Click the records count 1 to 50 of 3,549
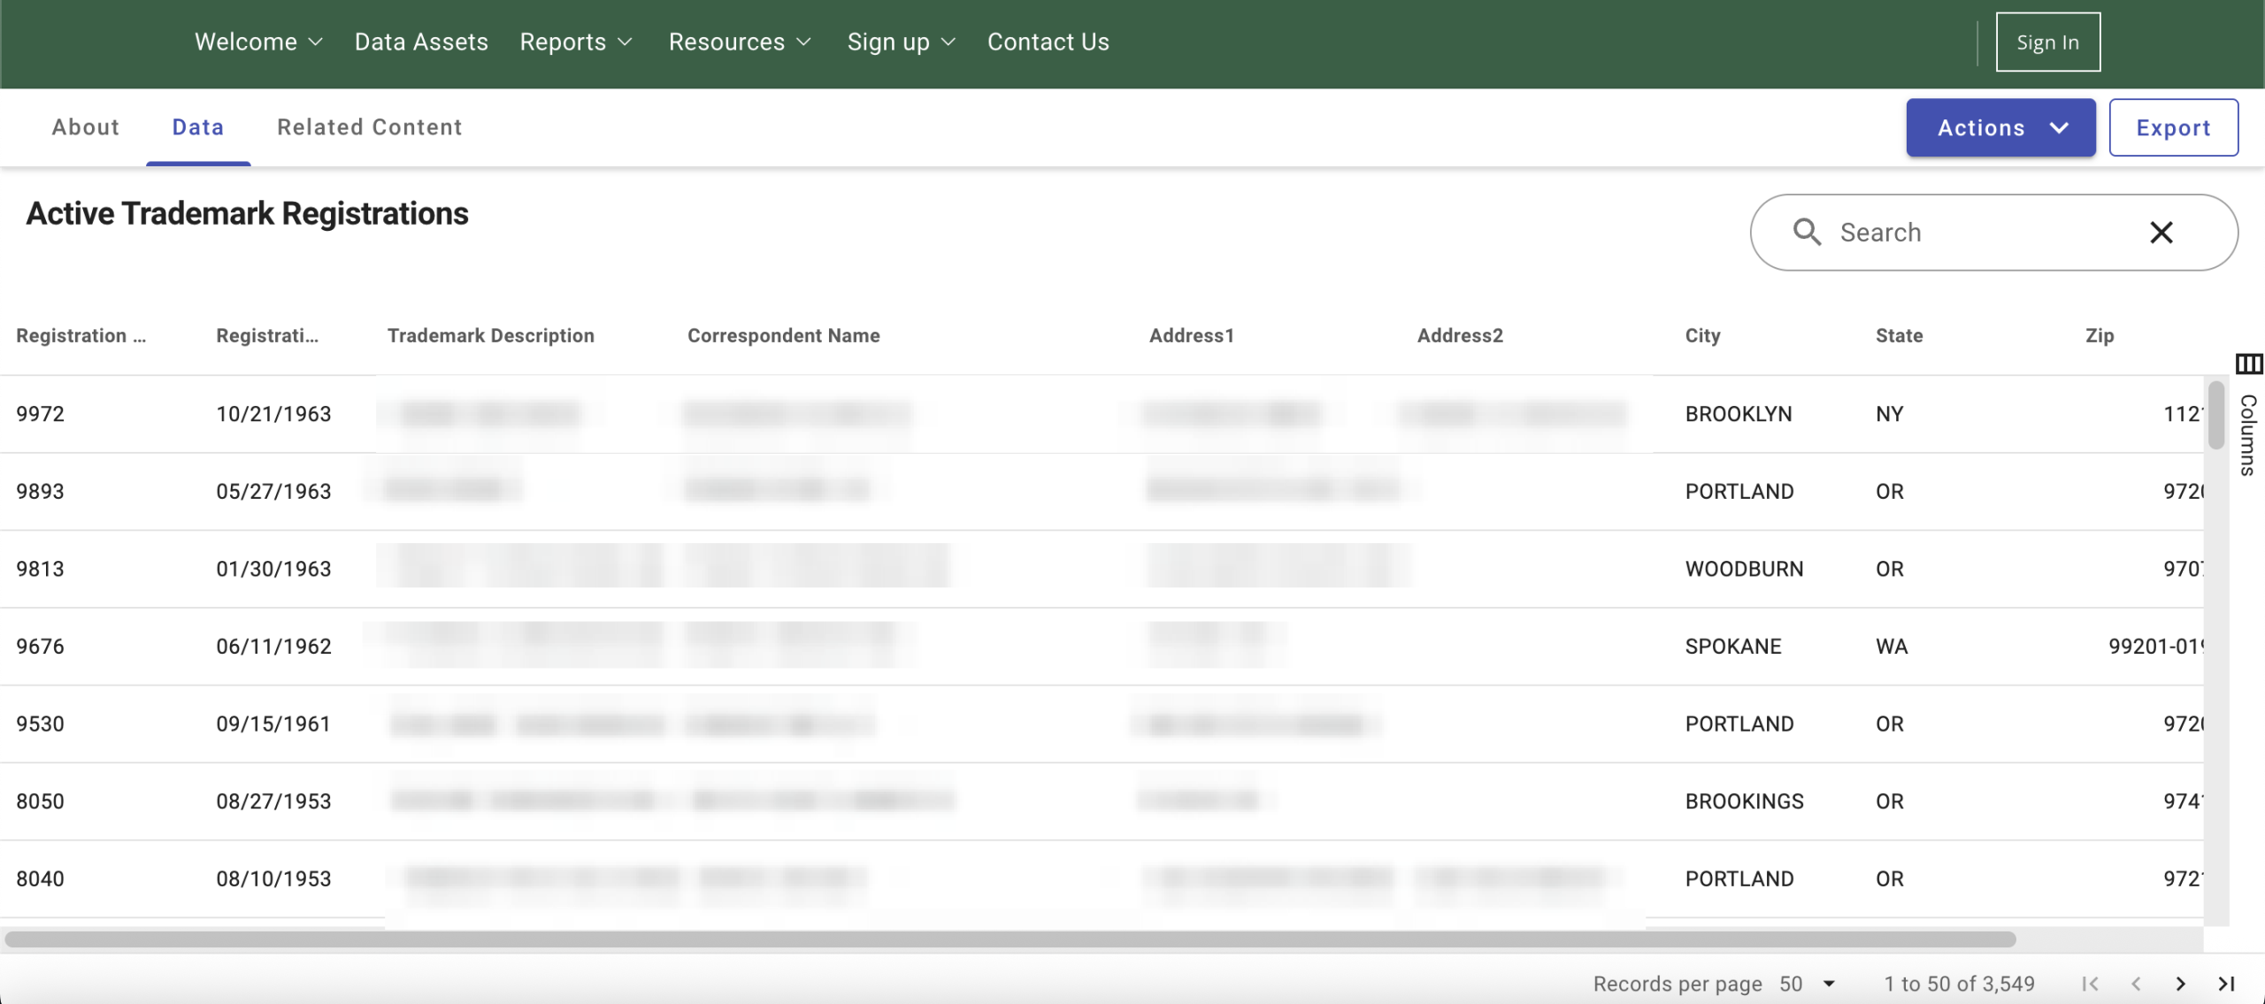The height and width of the screenshot is (1004, 2265). (1959, 984)
